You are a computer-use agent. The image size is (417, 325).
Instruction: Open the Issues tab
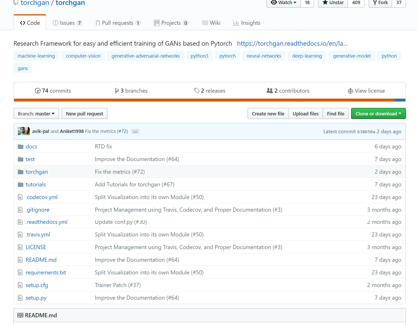click(67, 23)
